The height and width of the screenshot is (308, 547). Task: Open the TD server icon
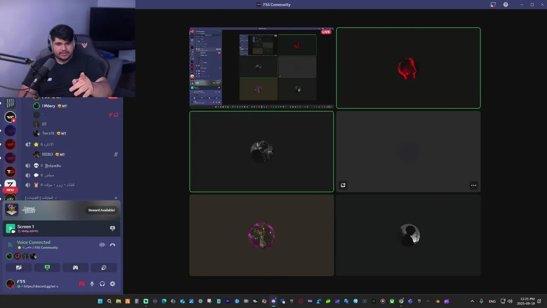click(10, 172)
